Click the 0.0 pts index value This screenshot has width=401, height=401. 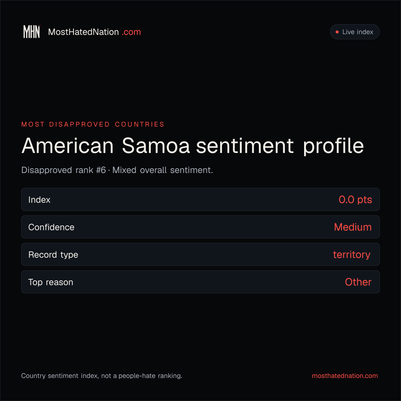click(355, 200)
